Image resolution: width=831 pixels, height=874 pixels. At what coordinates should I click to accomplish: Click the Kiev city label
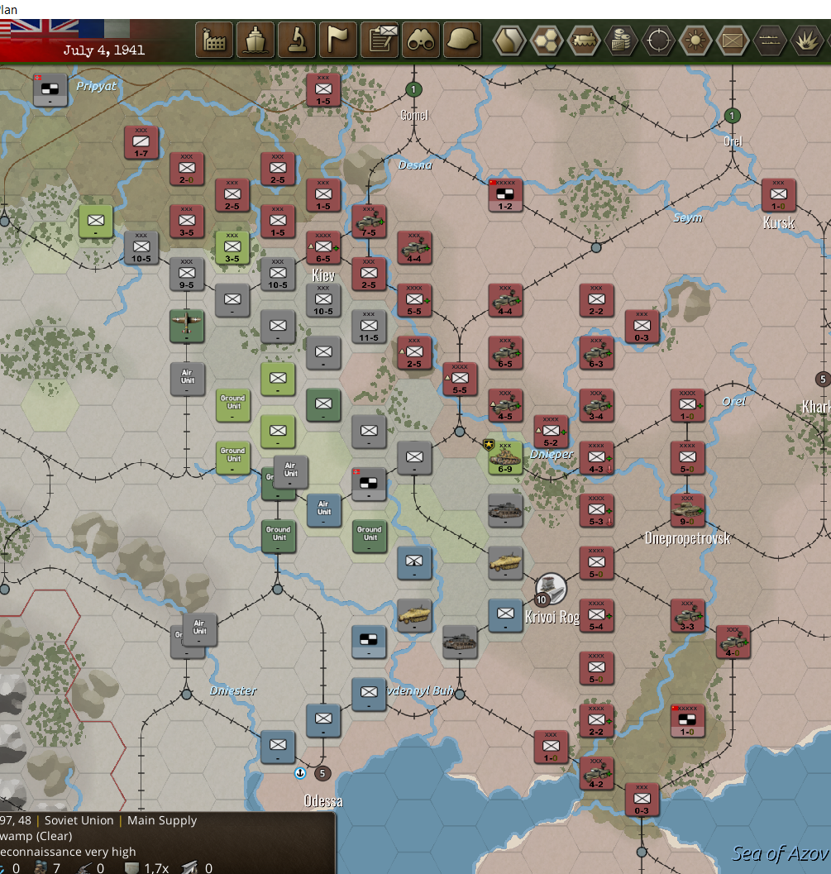[323, 275]
